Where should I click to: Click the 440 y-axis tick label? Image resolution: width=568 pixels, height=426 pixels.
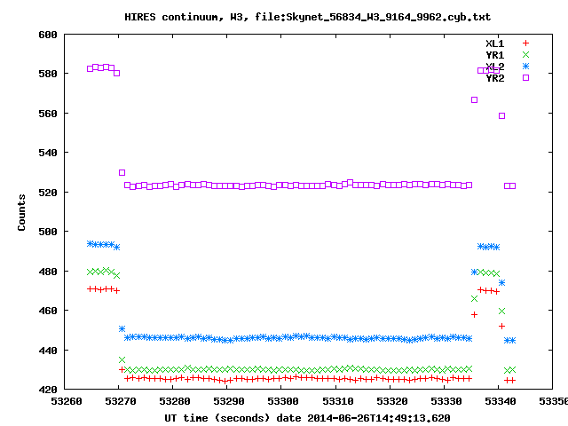tap(48, 351)
